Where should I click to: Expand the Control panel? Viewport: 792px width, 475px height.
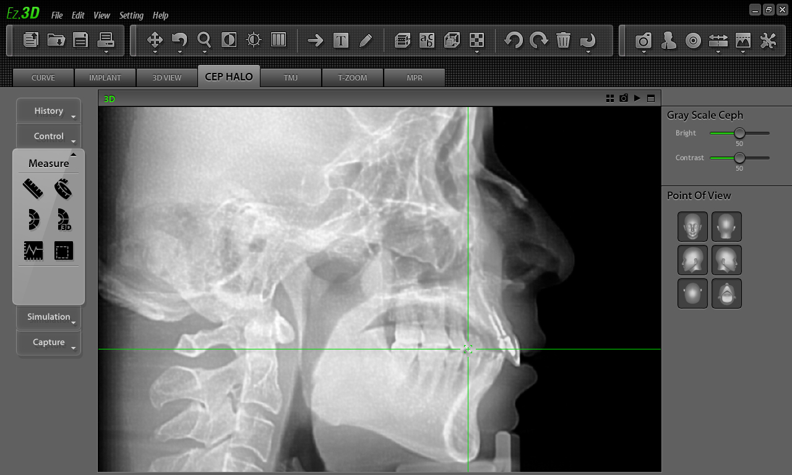(x=48, y=136)
